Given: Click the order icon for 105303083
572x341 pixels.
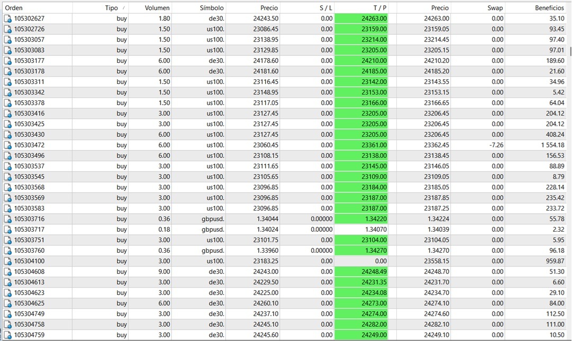Looking at the screenshot, I should coord(7,50).
